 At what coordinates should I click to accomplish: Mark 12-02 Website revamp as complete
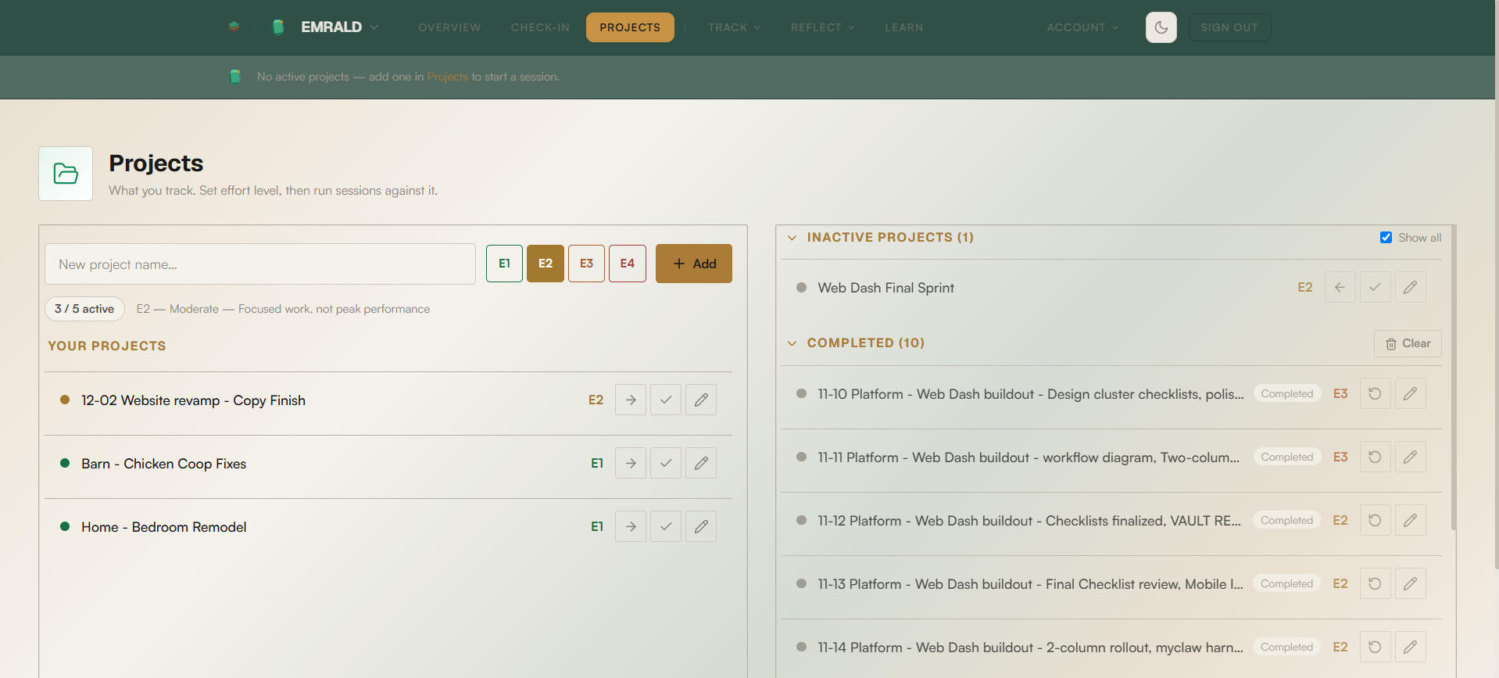(x=666, y=400)
